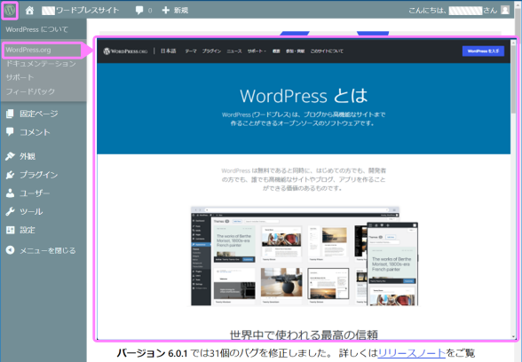This screenshot has width=522, height=362.
Task: Open テーマ in WordPress.org nav
Action: pos(191,51)
